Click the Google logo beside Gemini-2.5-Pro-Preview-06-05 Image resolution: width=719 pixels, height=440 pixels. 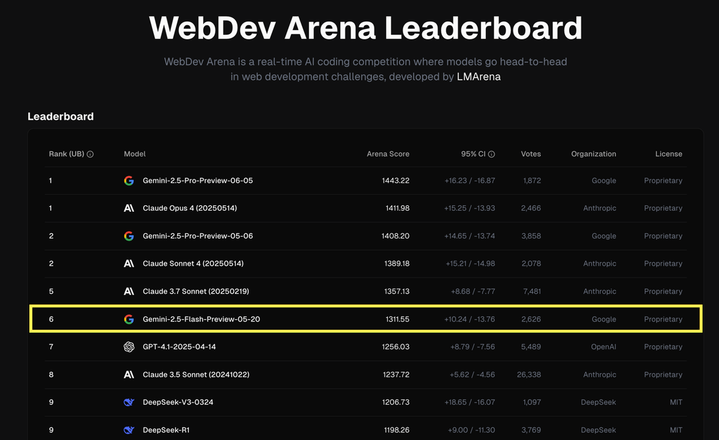pyautogui.click(x=129, y=181)
